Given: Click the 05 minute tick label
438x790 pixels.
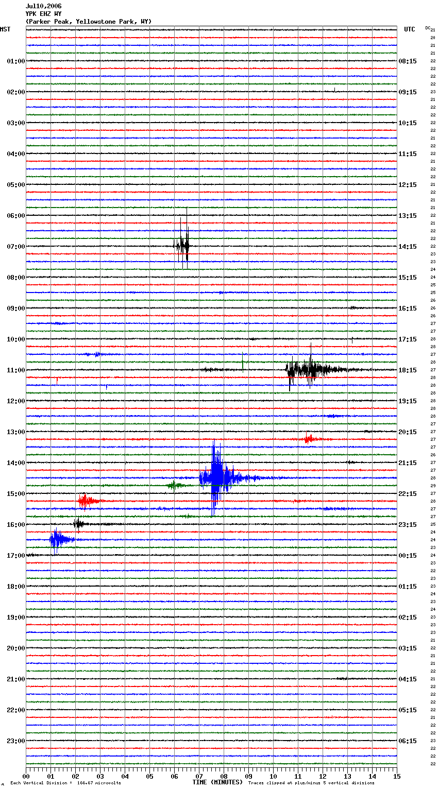Looking at the screenshot, I should click(x=149, y=776).
